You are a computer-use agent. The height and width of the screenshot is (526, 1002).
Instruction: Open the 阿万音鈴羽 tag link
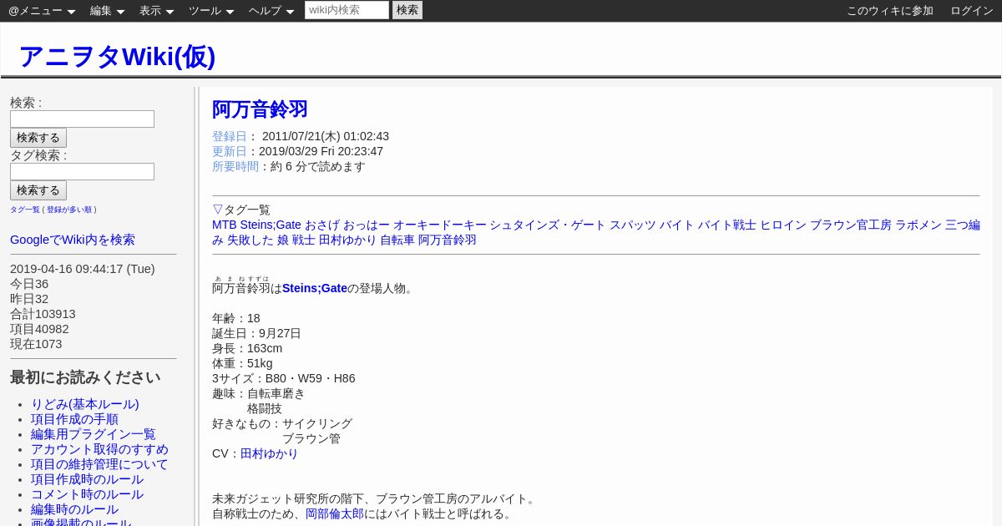[448, 240]
